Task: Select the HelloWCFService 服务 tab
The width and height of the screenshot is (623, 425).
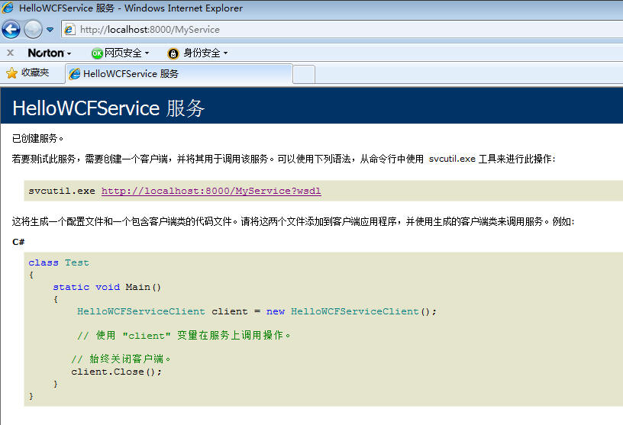Action: [179, 74]
